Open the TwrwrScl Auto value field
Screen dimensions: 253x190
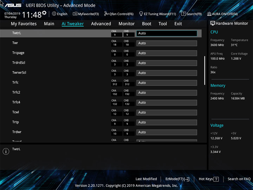click(167, 73)
